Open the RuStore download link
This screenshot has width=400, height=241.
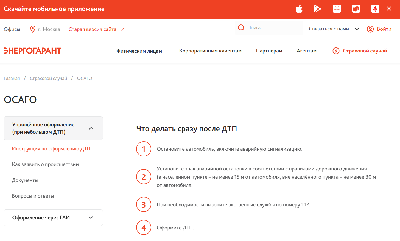[356, 9]
